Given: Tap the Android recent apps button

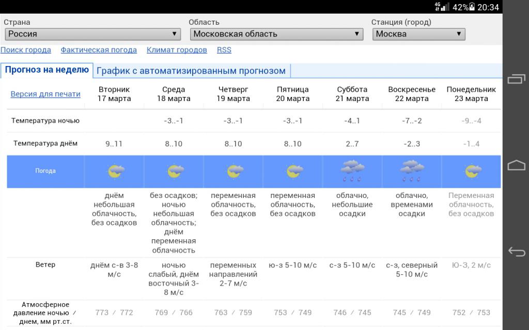Looking at the screenshot, I should pos(517,79).
